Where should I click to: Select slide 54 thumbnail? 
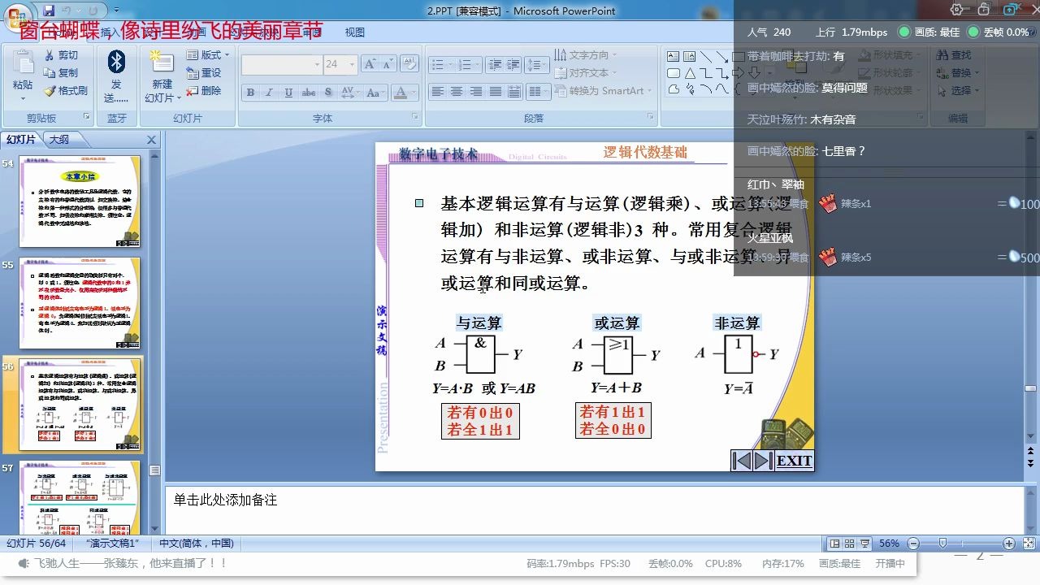80,201
